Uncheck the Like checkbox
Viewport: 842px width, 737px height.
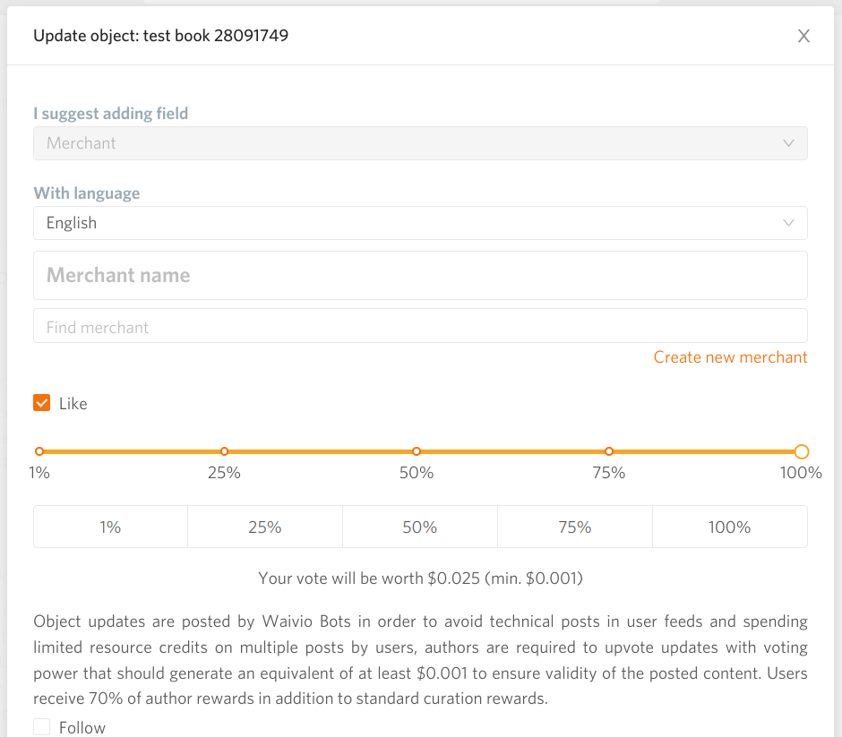[x=42, y=403]
